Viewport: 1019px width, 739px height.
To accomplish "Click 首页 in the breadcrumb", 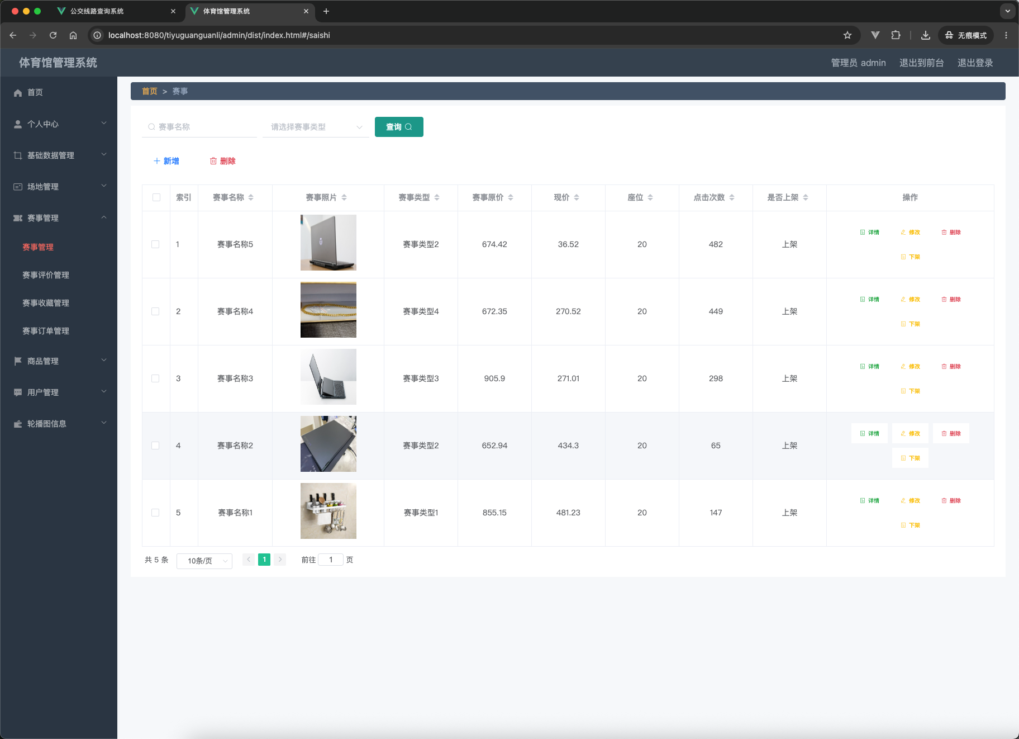I will tap(149, 91).
